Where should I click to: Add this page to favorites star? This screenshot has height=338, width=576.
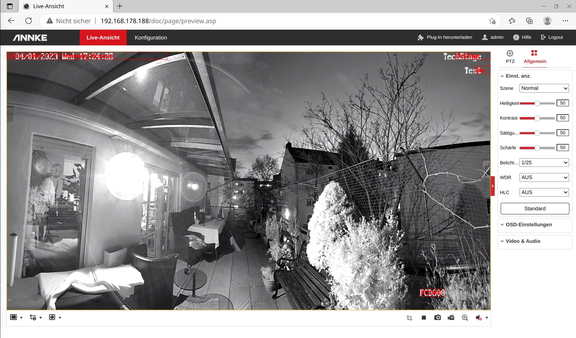tap(492, 21)
